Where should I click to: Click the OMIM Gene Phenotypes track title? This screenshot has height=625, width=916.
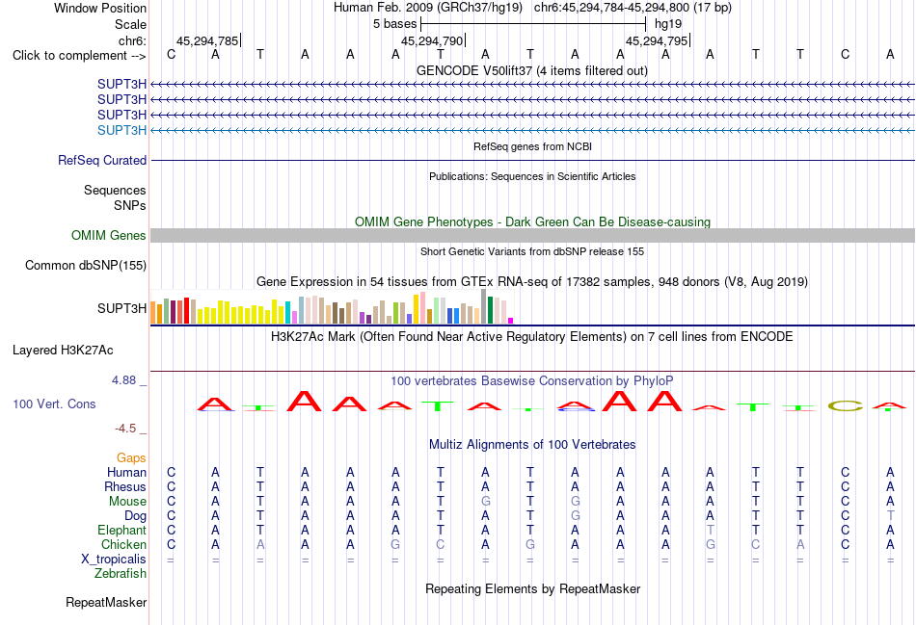532,221
